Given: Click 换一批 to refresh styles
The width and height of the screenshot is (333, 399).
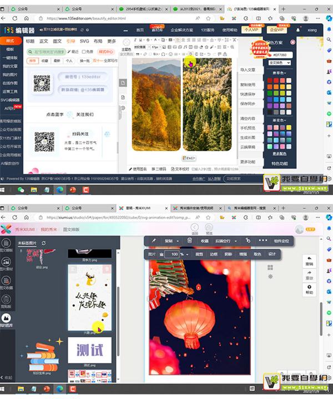Looking at the screenshot, I should (84, 61).
